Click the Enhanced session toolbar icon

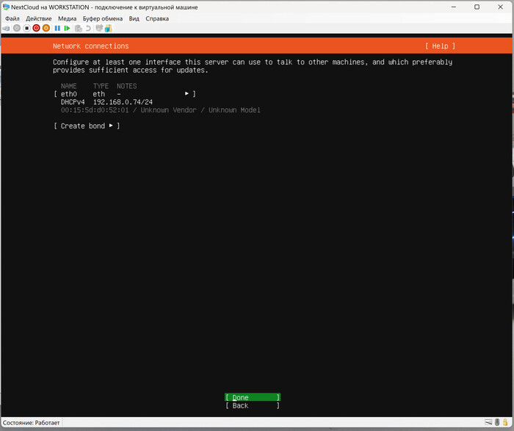click(99, 28)
